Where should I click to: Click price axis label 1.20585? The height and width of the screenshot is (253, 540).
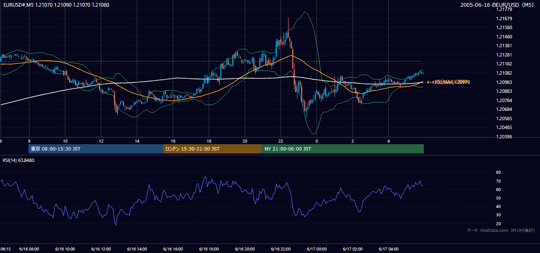504,118
